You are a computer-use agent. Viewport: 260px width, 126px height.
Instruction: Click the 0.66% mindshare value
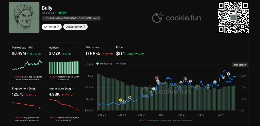click(93, 54)
